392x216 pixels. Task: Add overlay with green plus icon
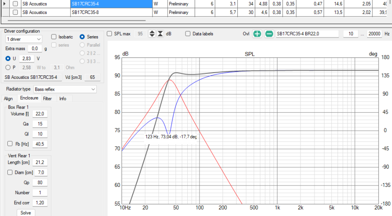[x=257, y=34]
